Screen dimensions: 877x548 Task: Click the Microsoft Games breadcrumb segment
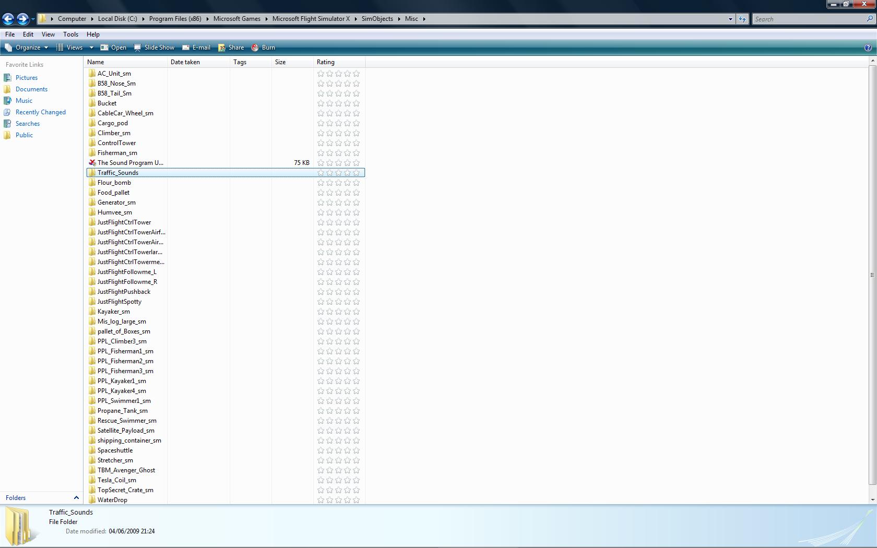pyautogui.click(x=237, y=19)
